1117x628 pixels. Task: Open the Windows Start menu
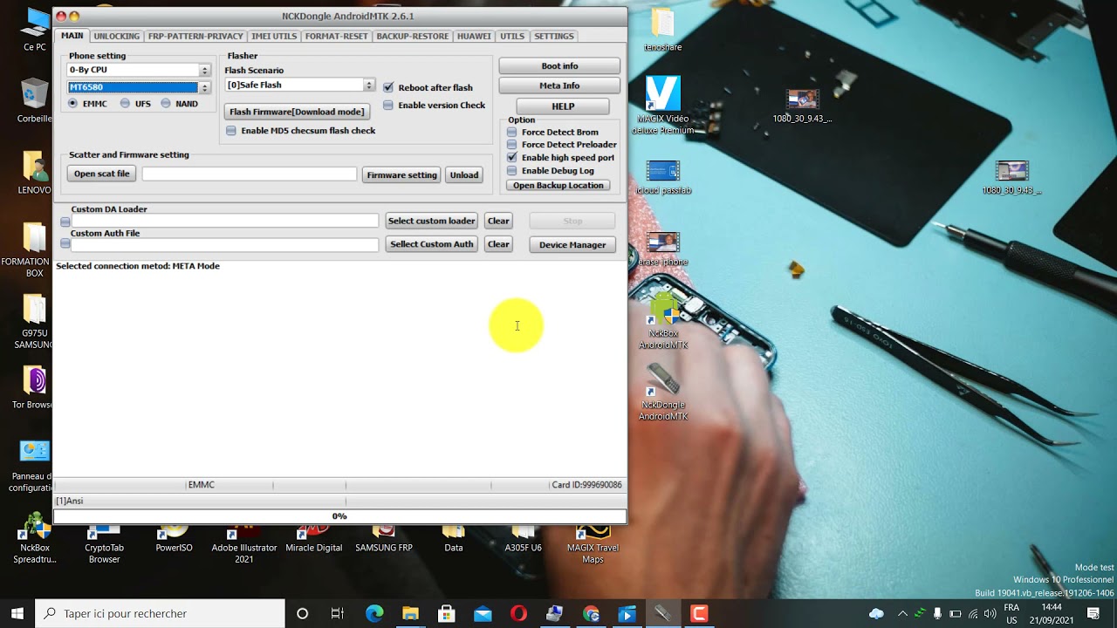point(17,614)
